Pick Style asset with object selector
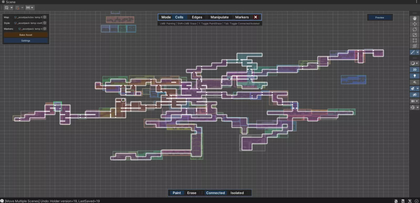The image size is (420, 203). point(45,23)
